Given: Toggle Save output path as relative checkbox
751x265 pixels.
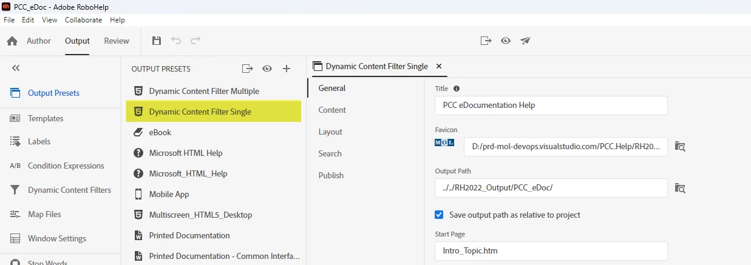Looking at the screenshot, I should (439, 215).
